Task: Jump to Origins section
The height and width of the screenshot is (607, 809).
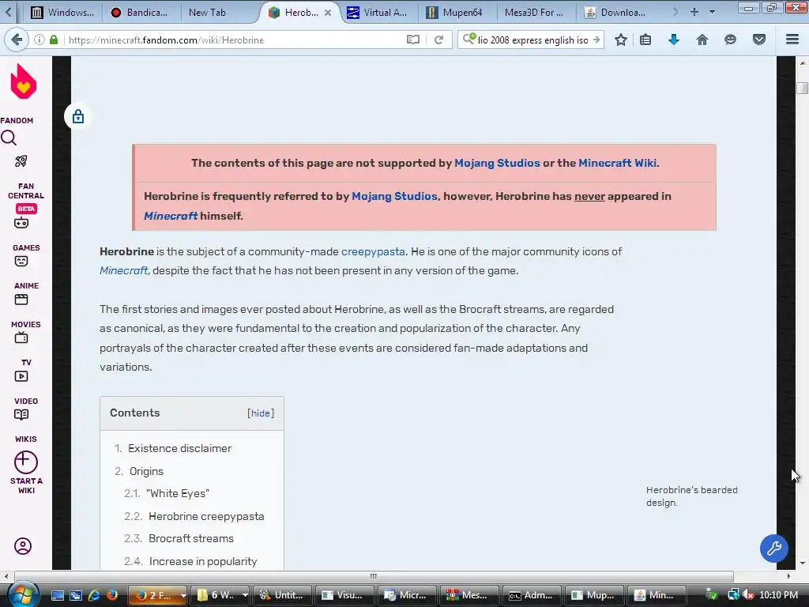Action: (146, 471)
